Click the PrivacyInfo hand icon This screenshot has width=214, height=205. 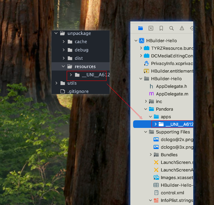tap(146, 64)
